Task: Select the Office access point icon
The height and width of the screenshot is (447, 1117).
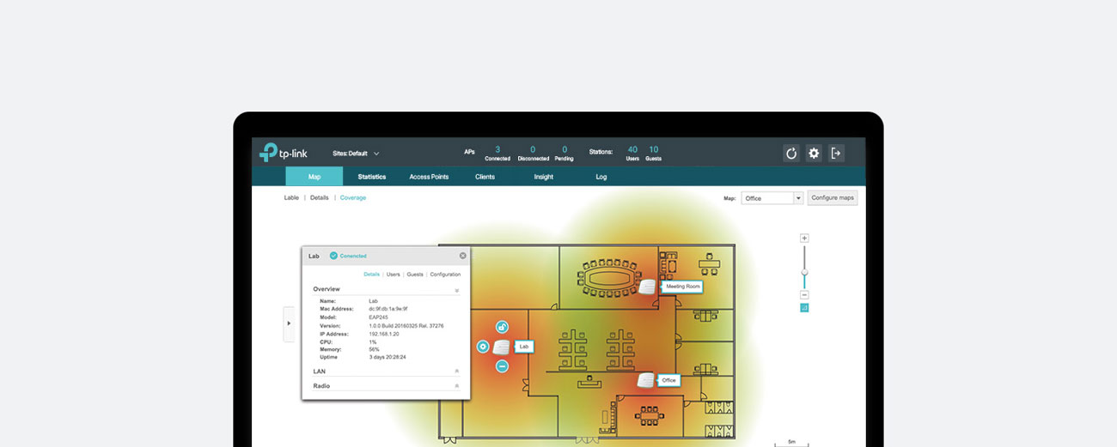Action: pos(645,380)
